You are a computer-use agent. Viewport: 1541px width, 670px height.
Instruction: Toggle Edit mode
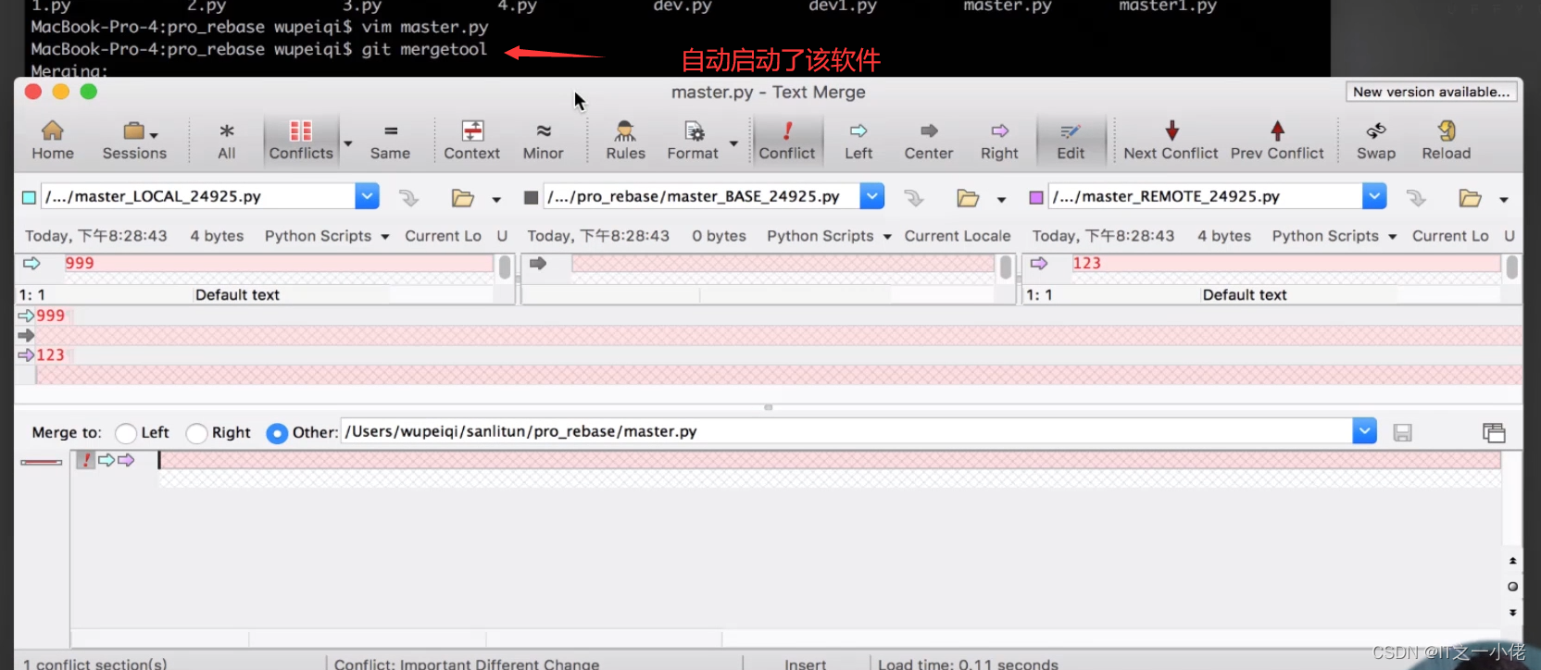[x=1071, y=141]
